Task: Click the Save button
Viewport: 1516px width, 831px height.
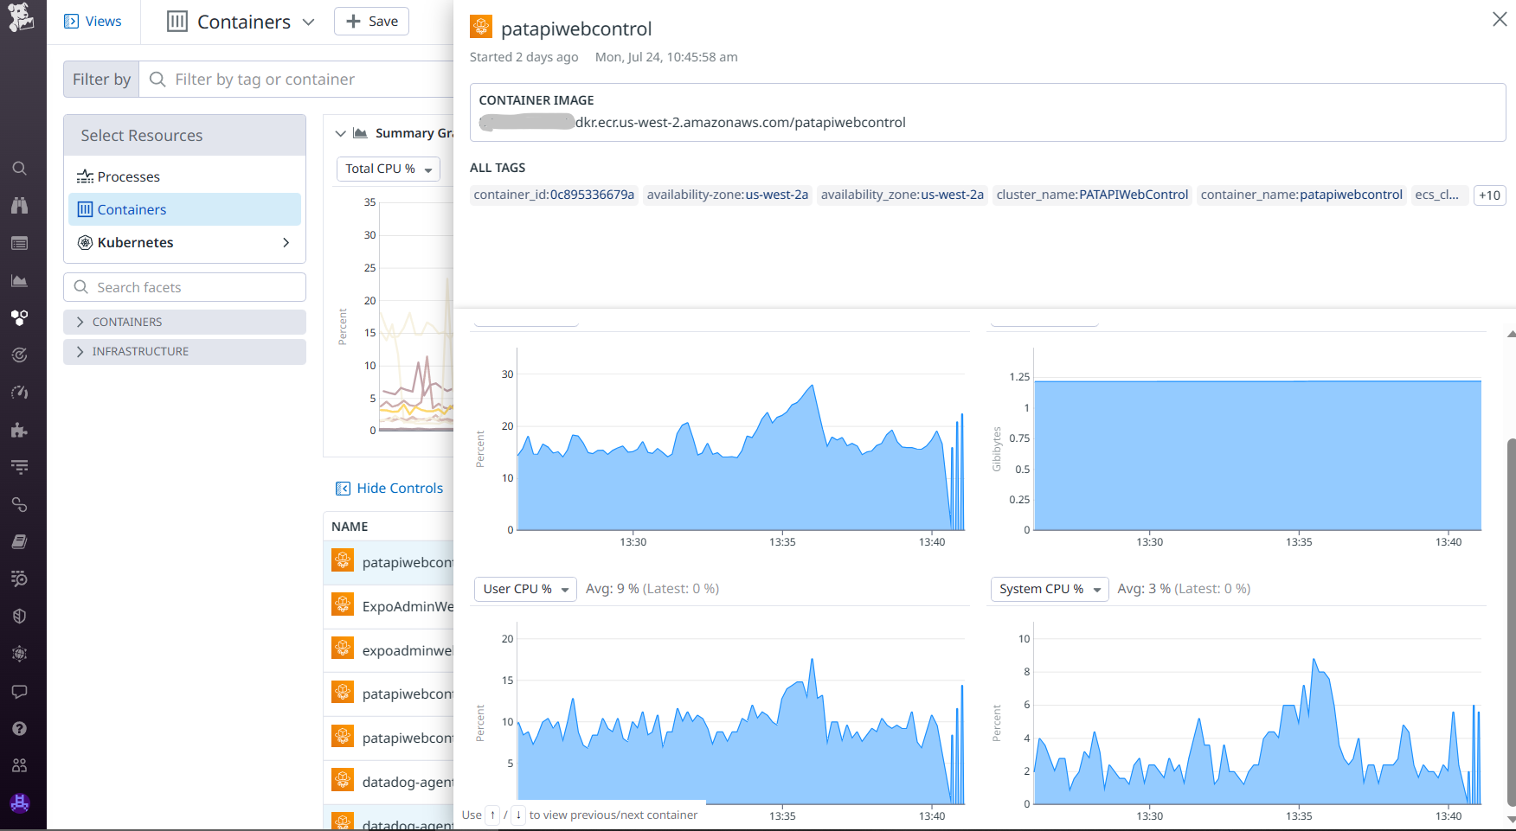Action: (x=371, y=22)
